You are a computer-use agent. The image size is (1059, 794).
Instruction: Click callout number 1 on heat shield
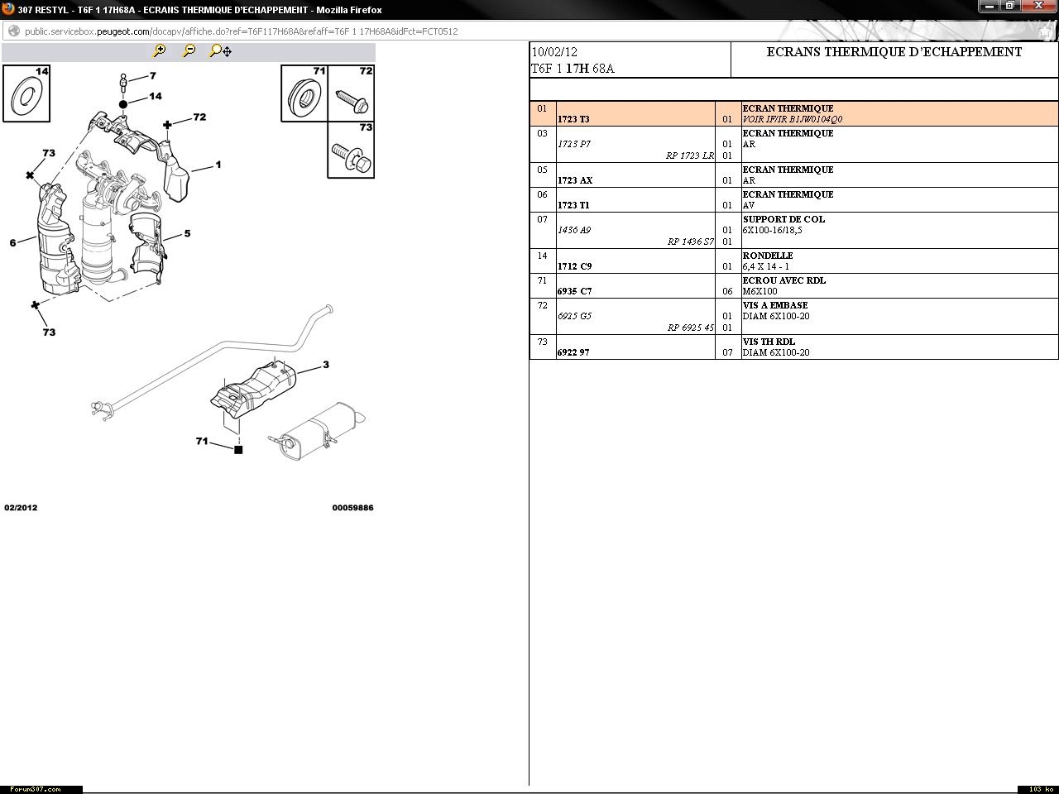(x=218, y=165)
